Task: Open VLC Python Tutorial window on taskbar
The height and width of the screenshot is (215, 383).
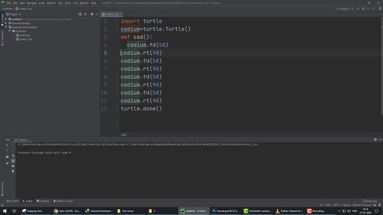Action: 289,211
